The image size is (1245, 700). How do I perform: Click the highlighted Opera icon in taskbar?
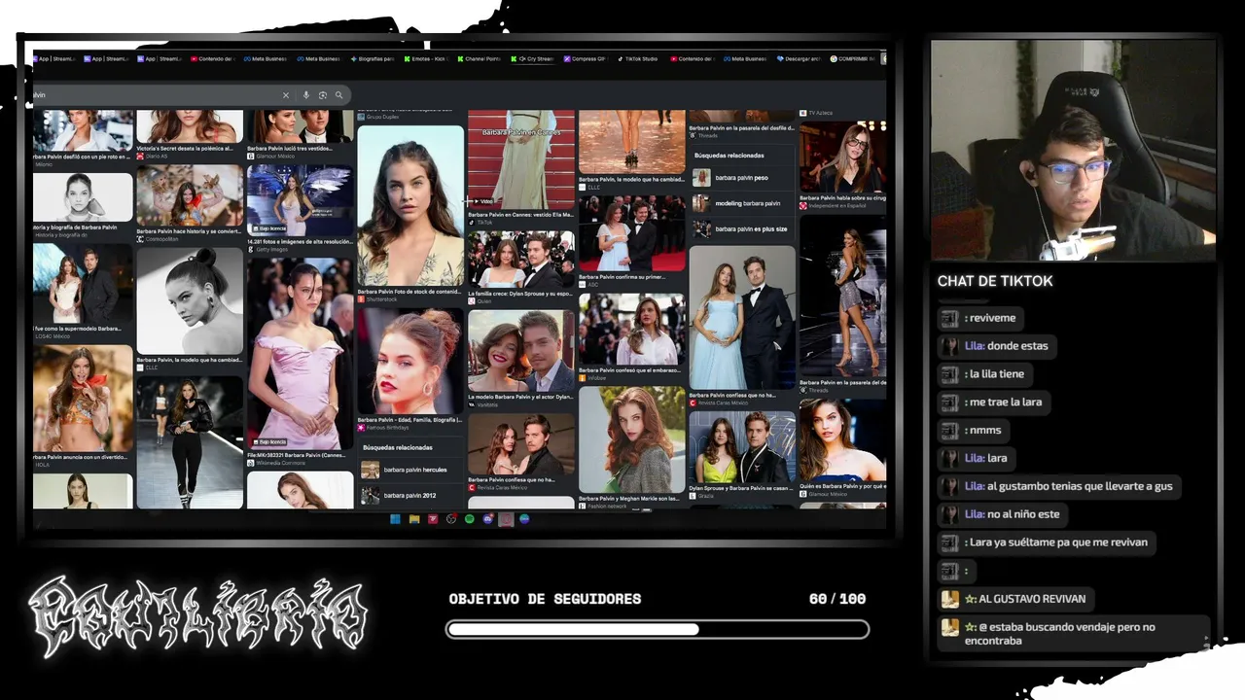click(506, 519)
